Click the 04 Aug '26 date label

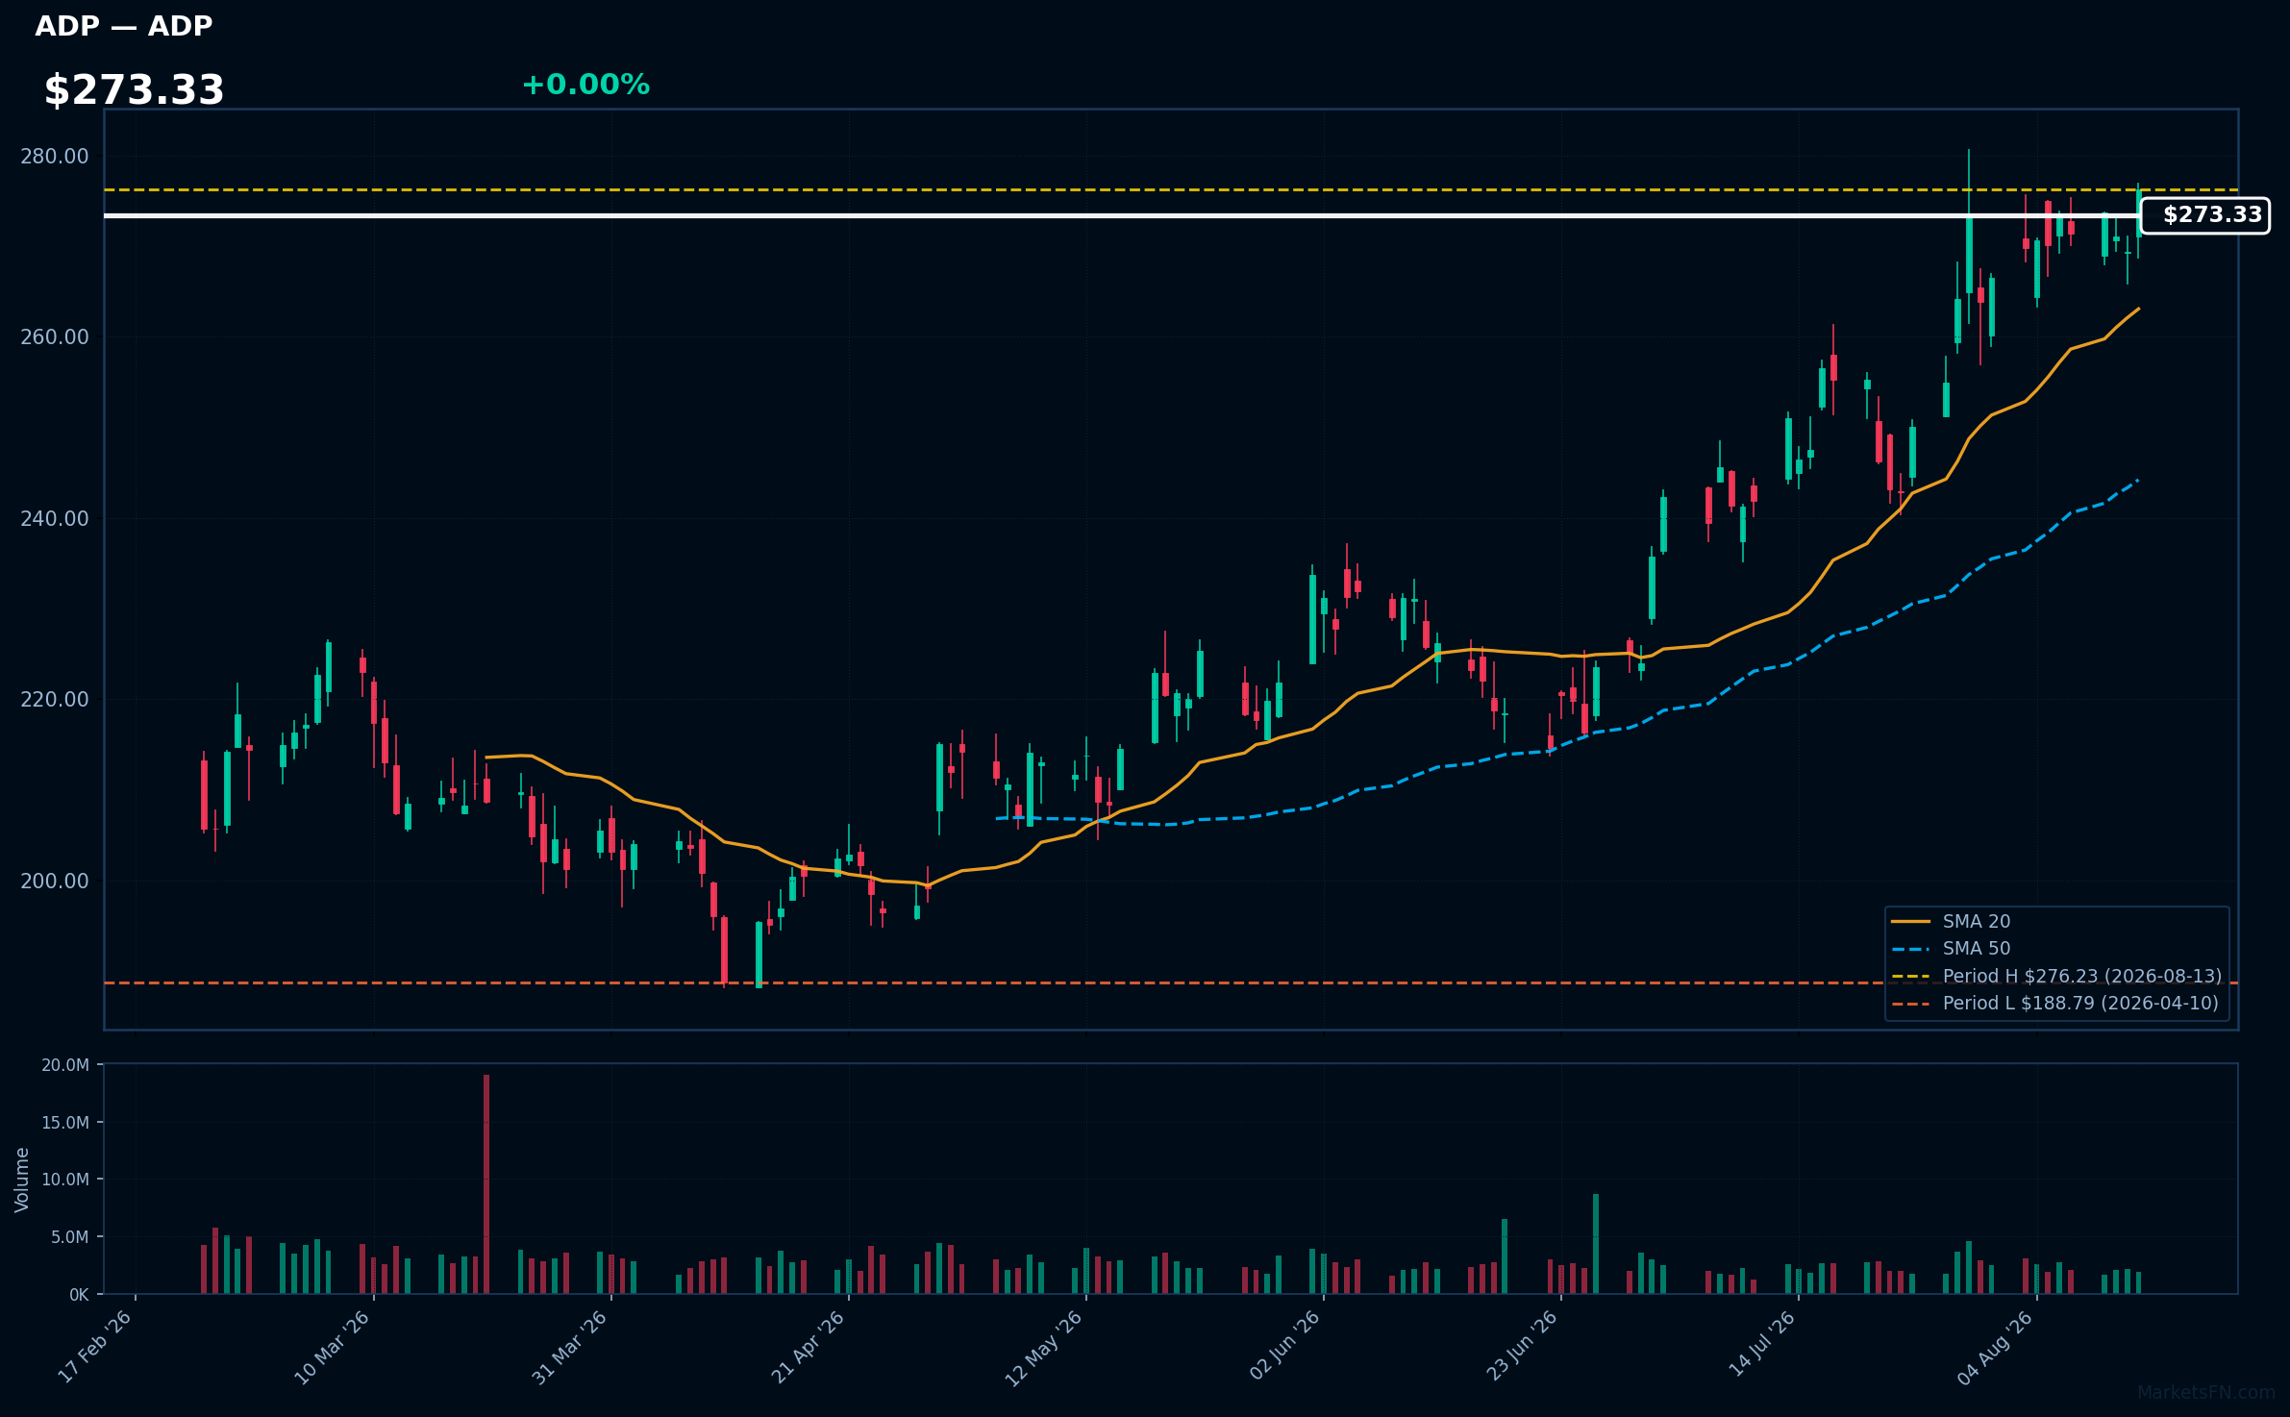1996,1348
